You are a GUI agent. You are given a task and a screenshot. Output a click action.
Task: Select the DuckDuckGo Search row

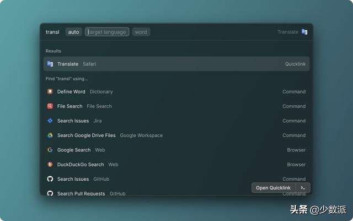click(x=176, y=165)
